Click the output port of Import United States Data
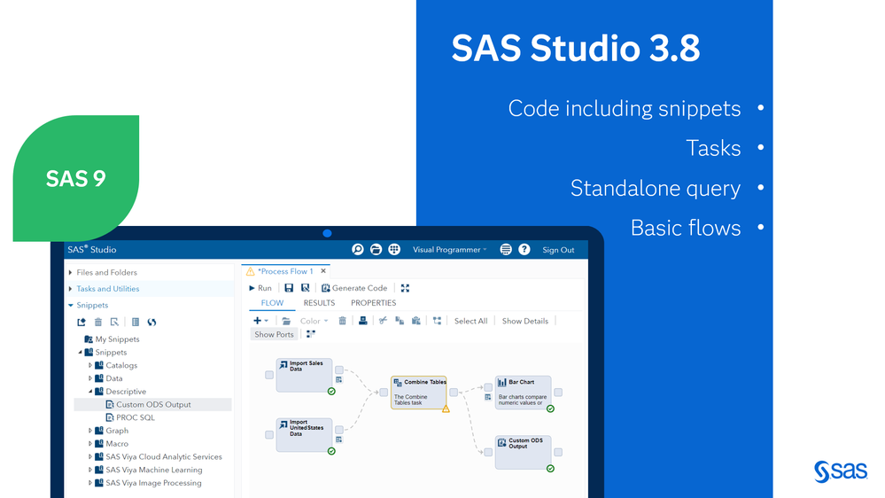Image resolution: width=885 pixels, height=498 pixels. click(x=339, y=430)
